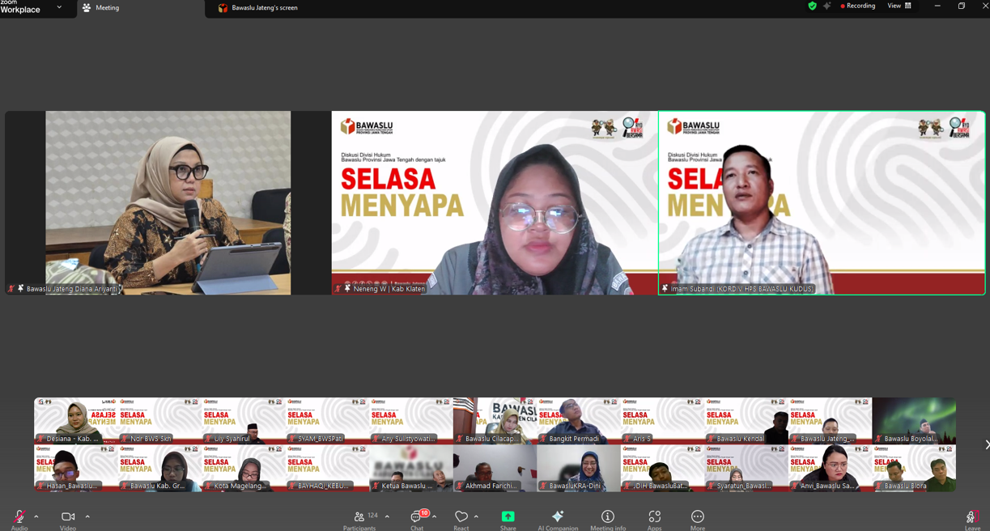Expand audio options arrow next to Audio

click(36, 516)
